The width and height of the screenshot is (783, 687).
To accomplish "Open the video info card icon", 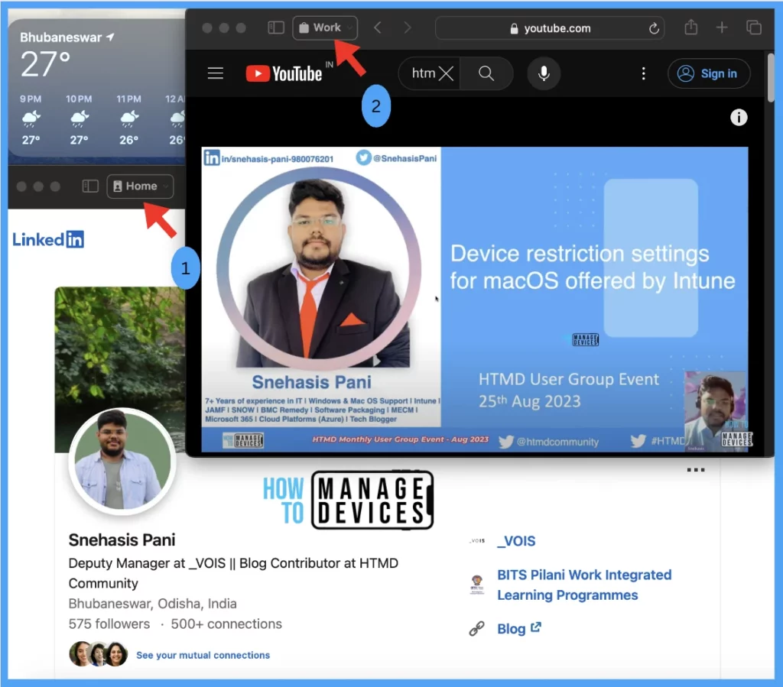I will (x=739, y=118).
